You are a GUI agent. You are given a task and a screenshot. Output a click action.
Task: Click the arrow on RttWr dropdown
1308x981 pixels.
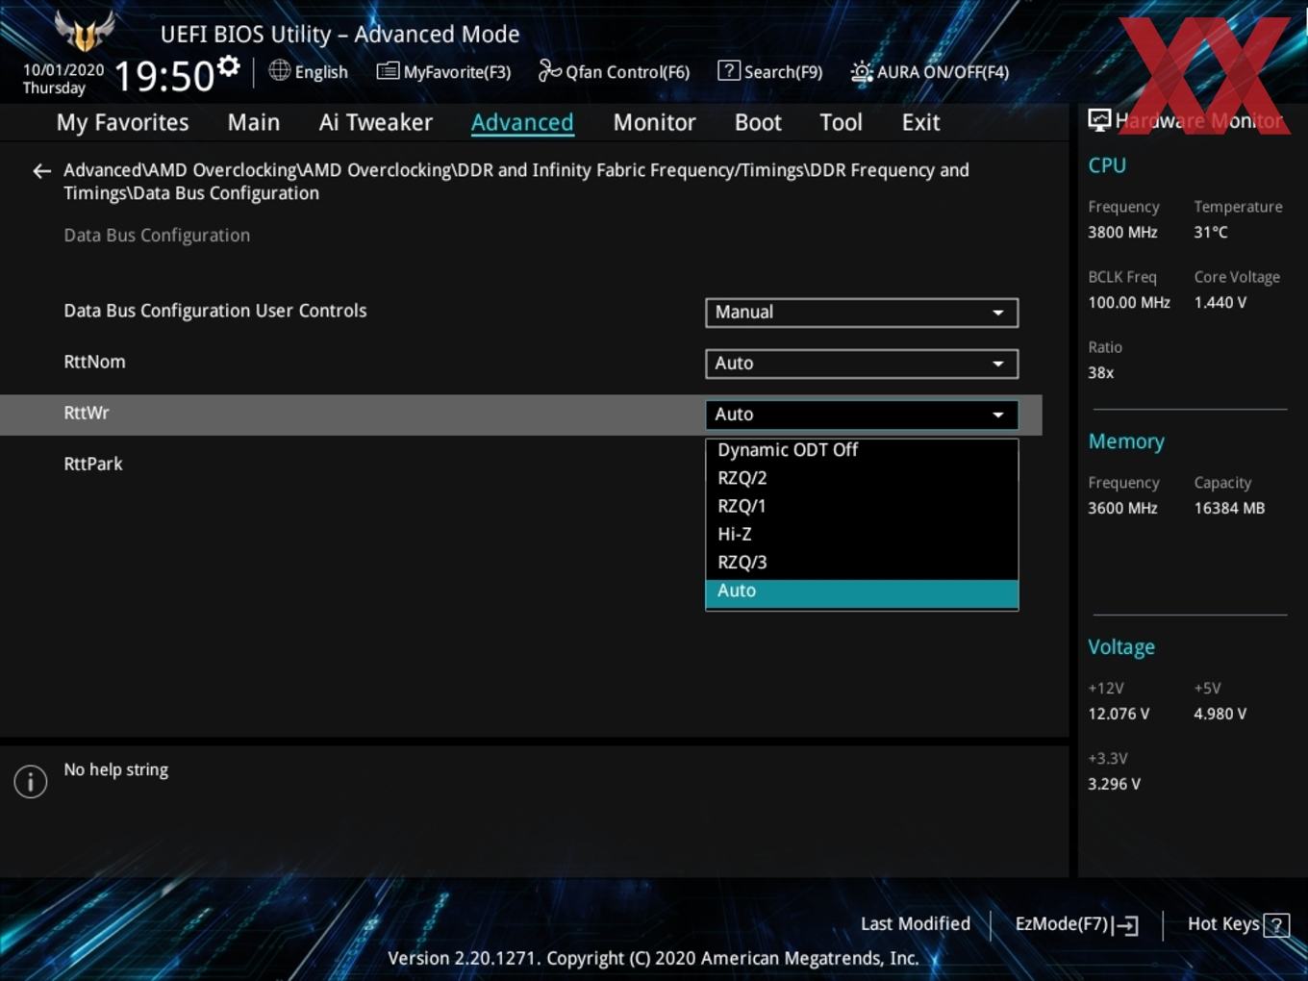(998, 415)
